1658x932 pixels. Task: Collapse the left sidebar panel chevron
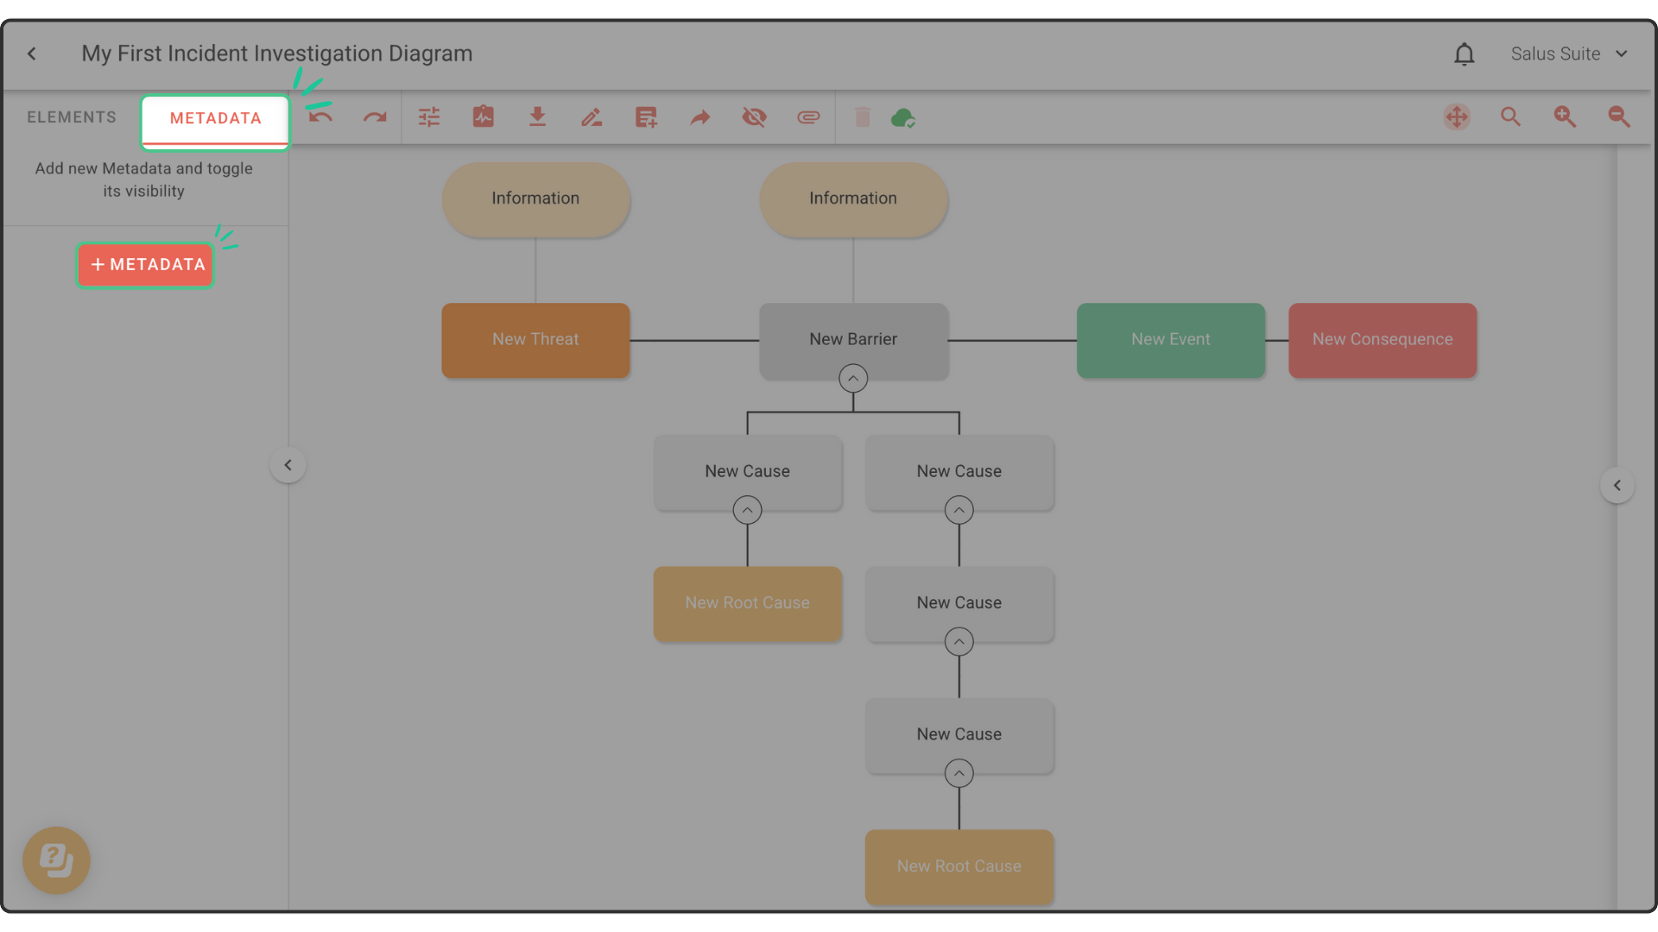(288, 465)
